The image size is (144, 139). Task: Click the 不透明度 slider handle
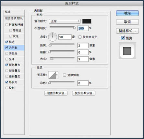[x=74, y=28]
